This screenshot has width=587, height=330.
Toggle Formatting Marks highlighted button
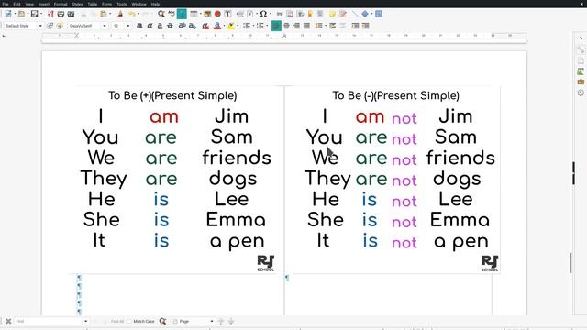[182, 14]
